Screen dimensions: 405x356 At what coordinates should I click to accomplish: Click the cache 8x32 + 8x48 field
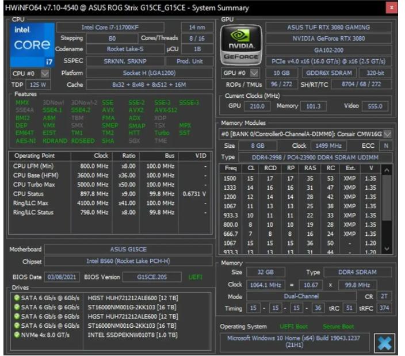(150, 85)
